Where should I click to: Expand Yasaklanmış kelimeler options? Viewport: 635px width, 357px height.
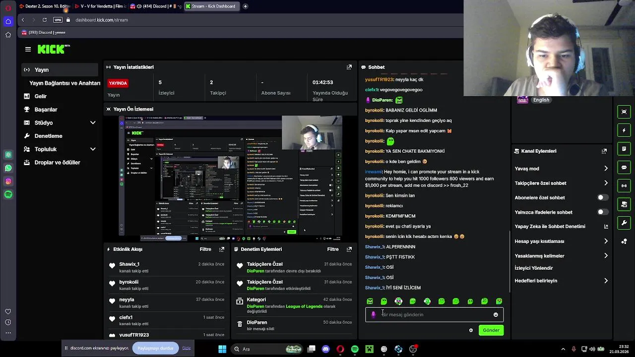click(x=606, y=256)
